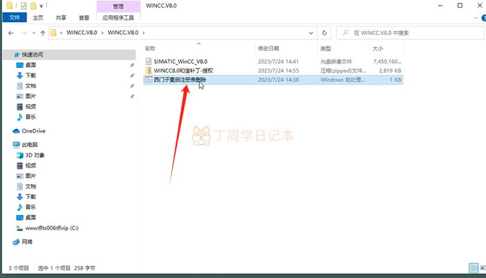Click the 7,450,160 size cell

pos(387,61)
